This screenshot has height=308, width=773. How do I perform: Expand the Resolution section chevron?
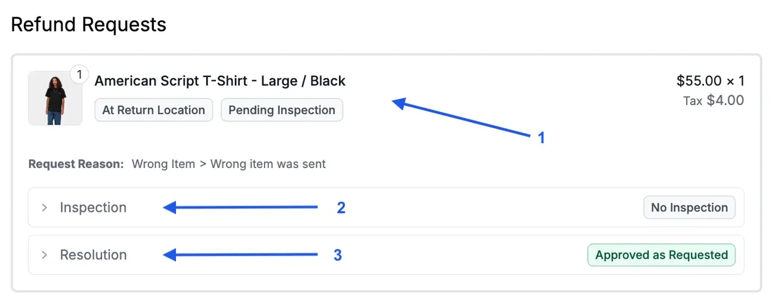[44, 255]
